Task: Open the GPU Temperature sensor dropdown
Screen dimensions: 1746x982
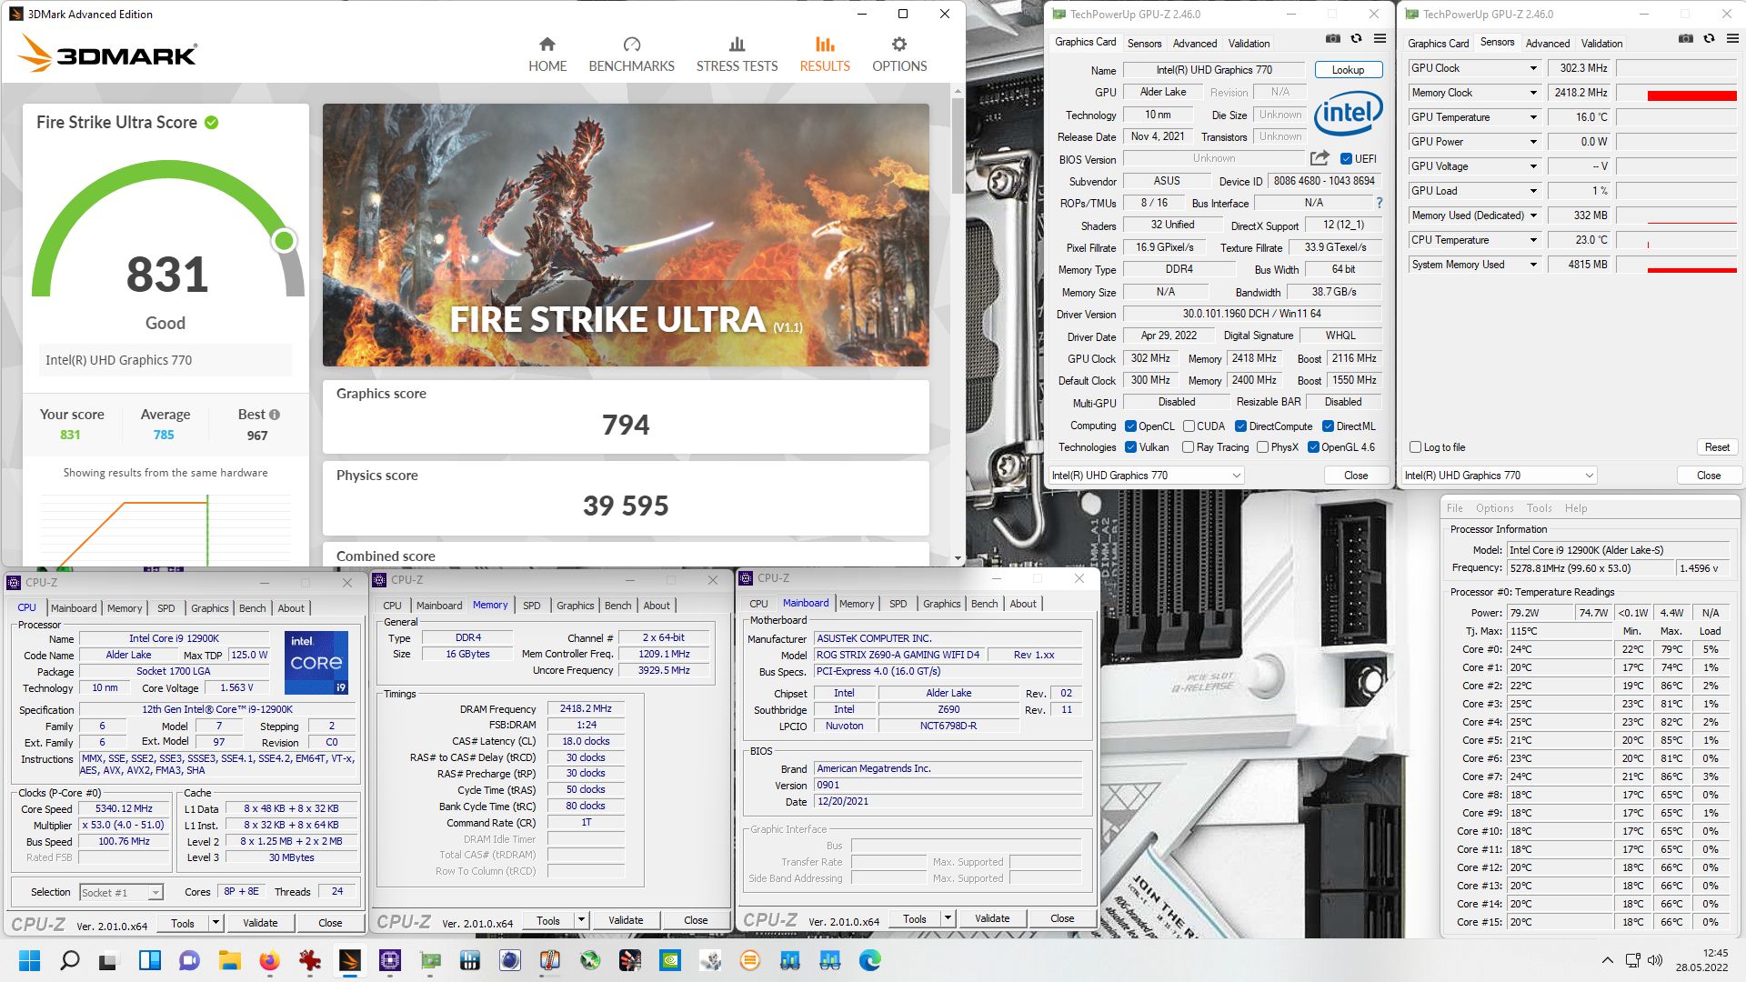Action: click(x=1533, y=117)
